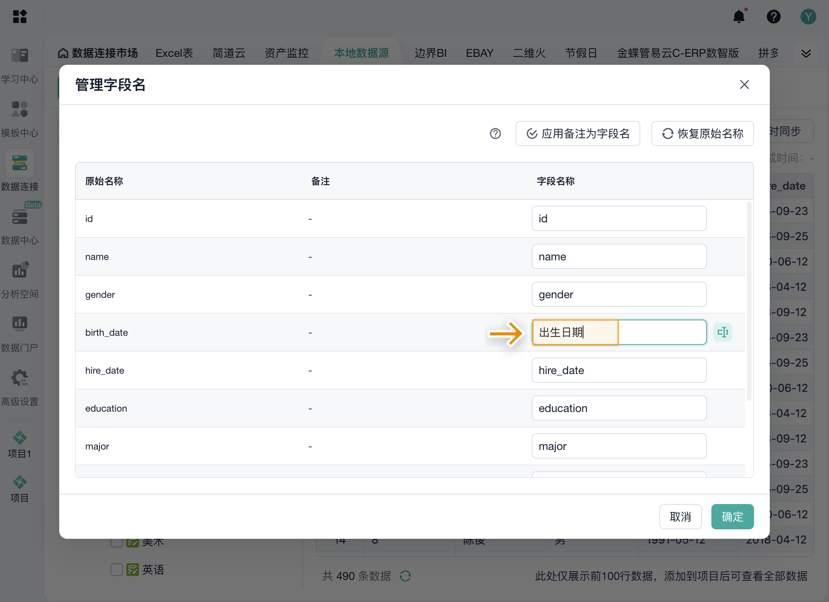The image size is (829, 602).
Task: Open 数据中心 in the sidebar
Action: coord(20,226)
